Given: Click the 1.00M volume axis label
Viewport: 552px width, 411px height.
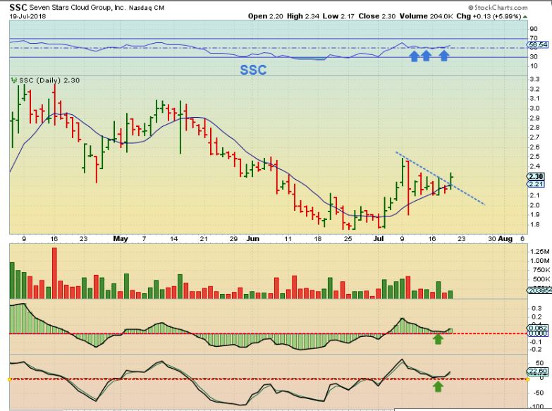Looking at the screenshot, I should click(x=539, y=261).
